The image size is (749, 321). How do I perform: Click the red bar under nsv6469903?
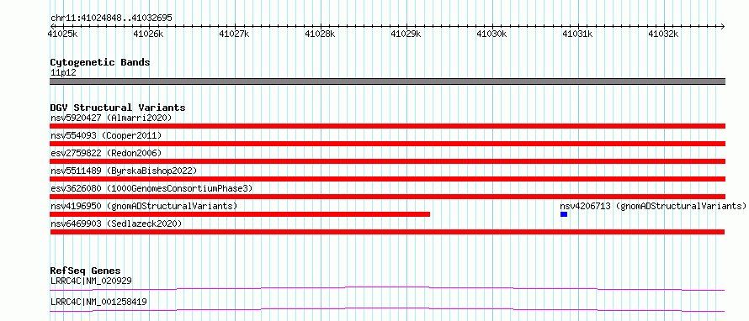click(x=387, y=232)
